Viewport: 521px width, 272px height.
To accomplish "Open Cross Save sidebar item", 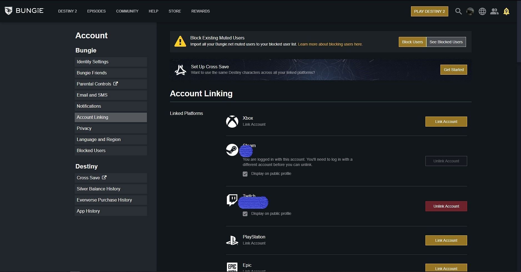I will point(111,178).
